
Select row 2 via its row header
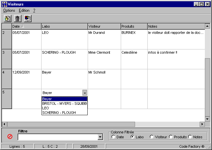click(7, 39)
